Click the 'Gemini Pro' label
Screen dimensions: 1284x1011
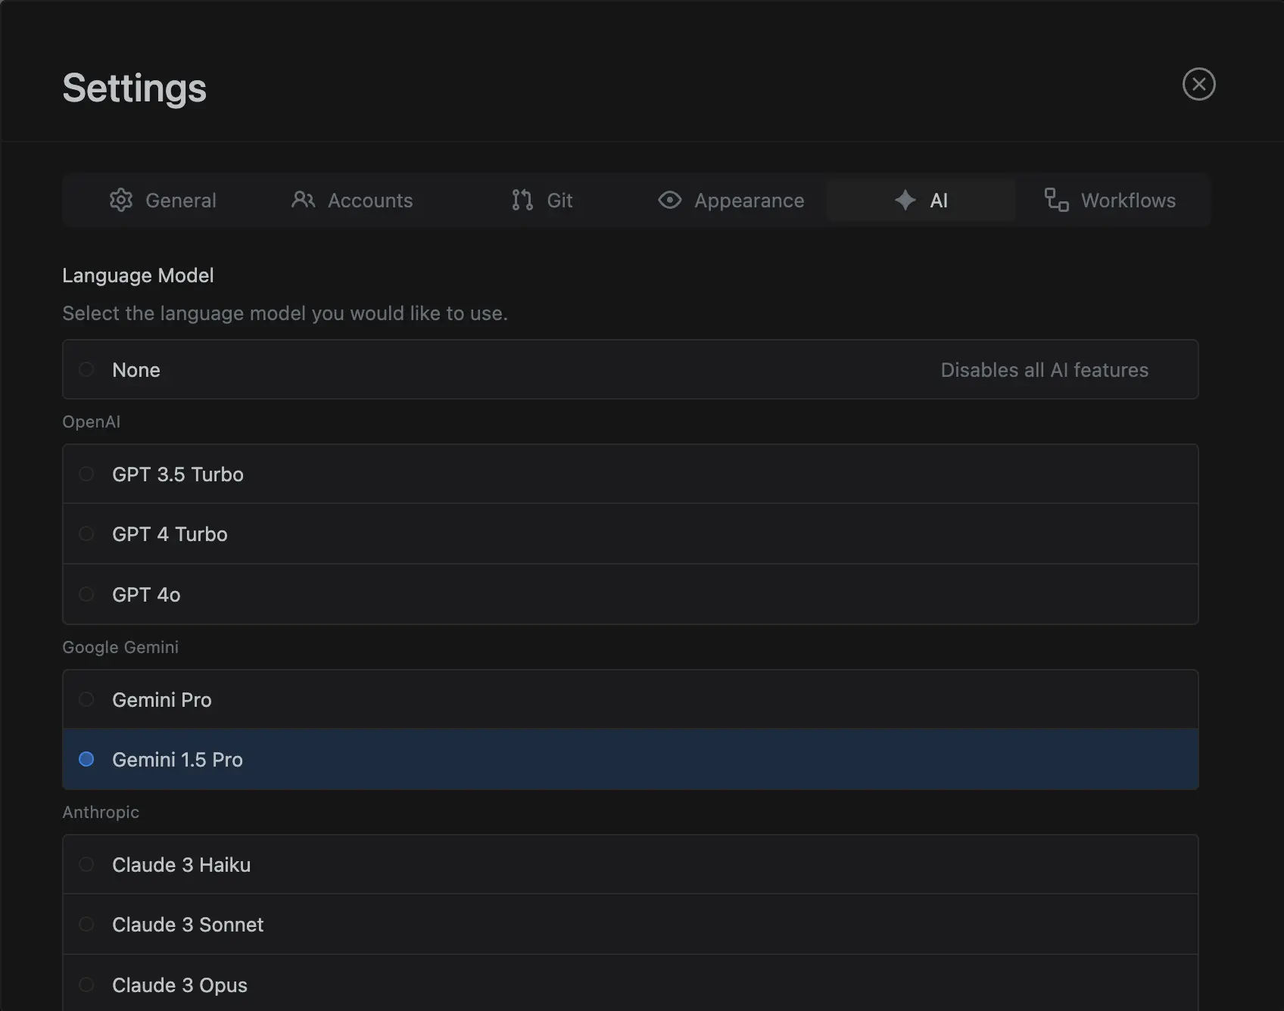pos(162,700)
